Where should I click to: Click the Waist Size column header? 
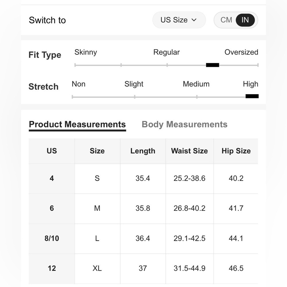click(189, 151)
